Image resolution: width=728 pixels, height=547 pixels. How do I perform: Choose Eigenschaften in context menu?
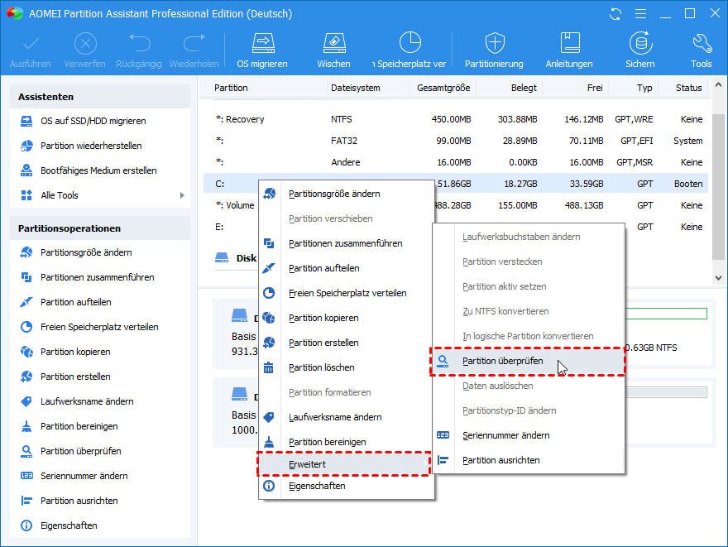point(346,486)
